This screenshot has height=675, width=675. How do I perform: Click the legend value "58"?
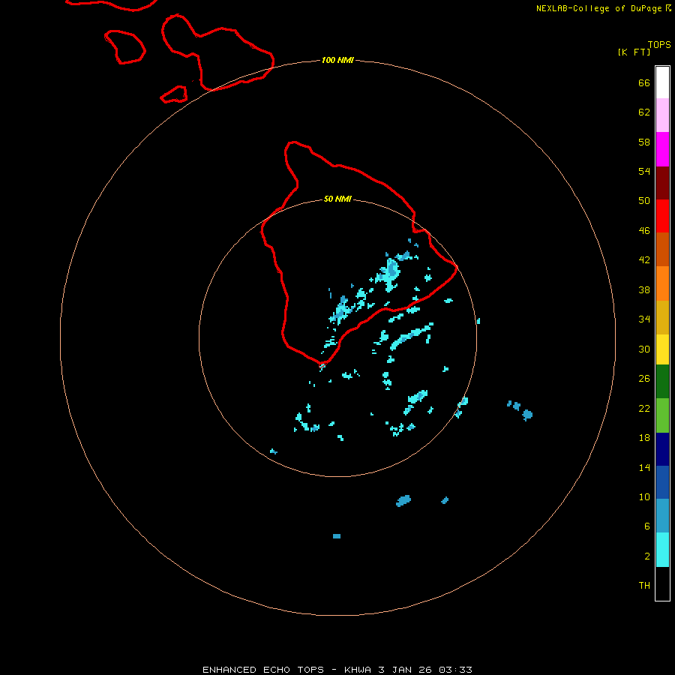pyautogui.click(x=644, y=142)
